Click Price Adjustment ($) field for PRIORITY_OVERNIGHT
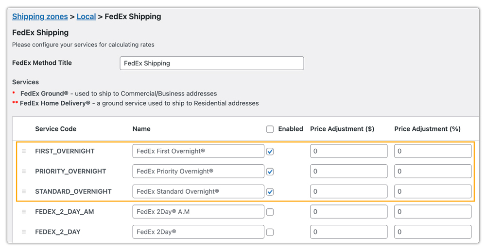The height and width of the screenshot is (250, 486). coord(348,172)
